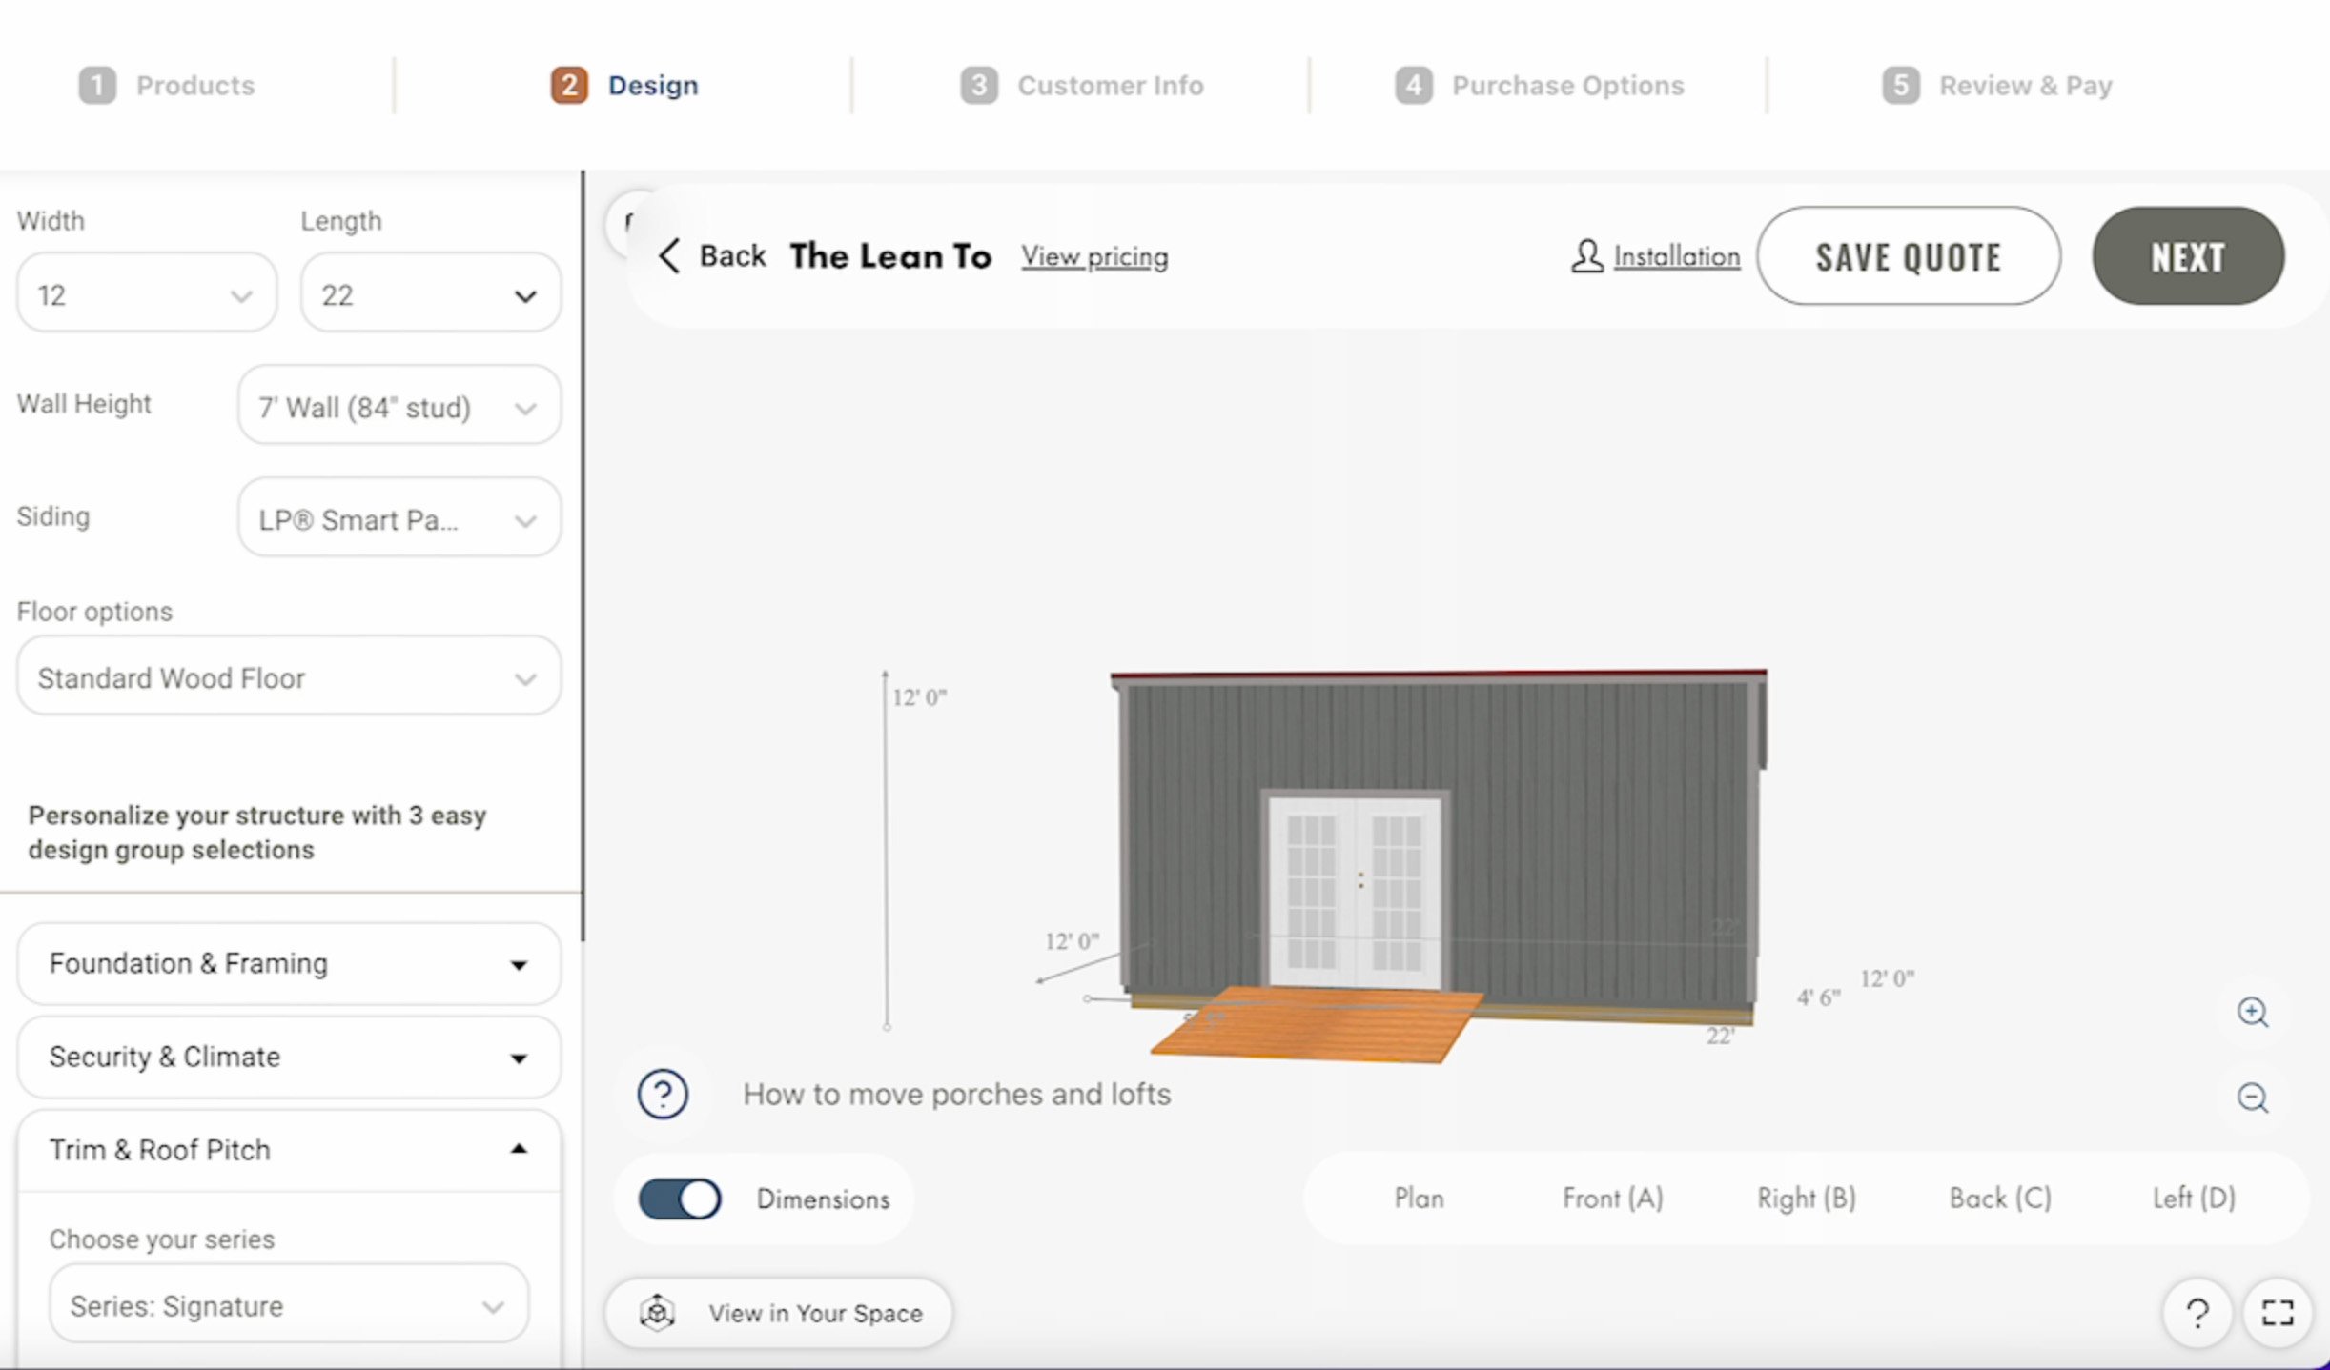Screen dimensions: 2330x1370
Task: Click the zoom in magnifier icon
Action: pyautogui.click(x=2252, y=1012)
